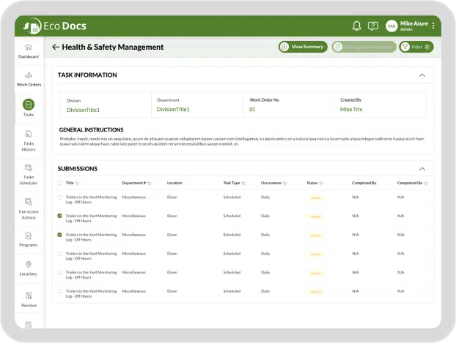Open the Programs sidebar item
The height and width of the screenshot is (343, 456).
29,240
